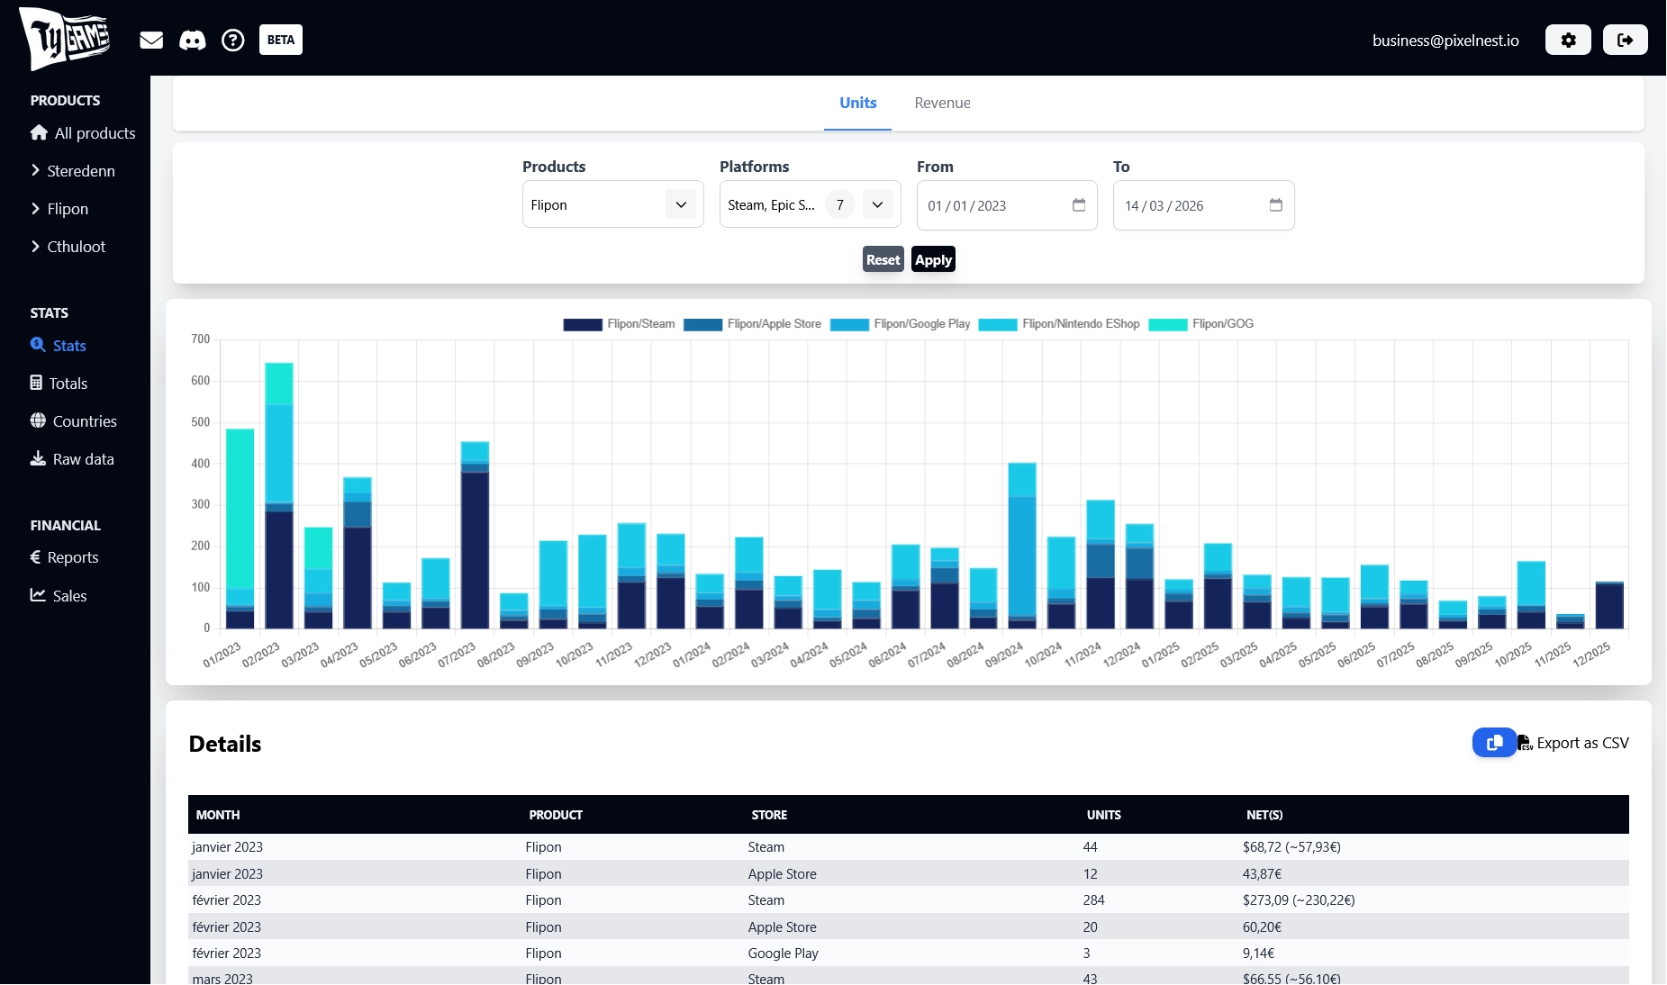Click Flipon/Nintendo EShop legend color swatch
The height and width of the screenshot is (985, 1667).
(998, 325)
